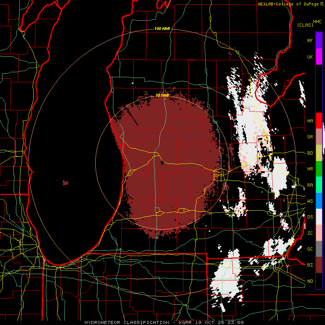325x325 pixels.
Task: Click the GC gray legend swatch
Action: coord(319,249)
